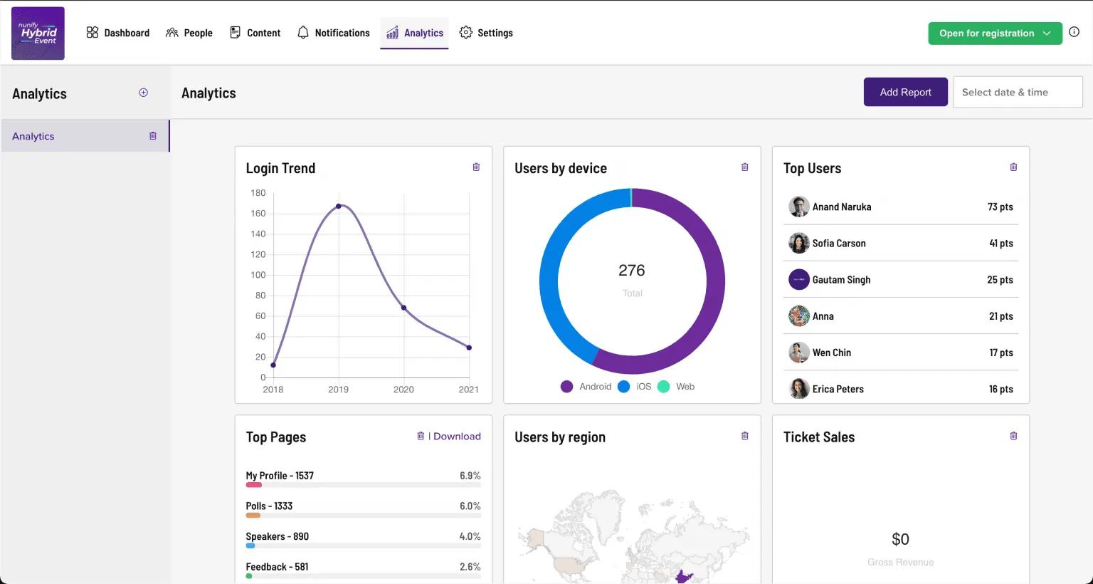Image resolution: width=1093 pixels, height=584 pixels.
Task: Click the People group icon
Action: pos(172,33)
